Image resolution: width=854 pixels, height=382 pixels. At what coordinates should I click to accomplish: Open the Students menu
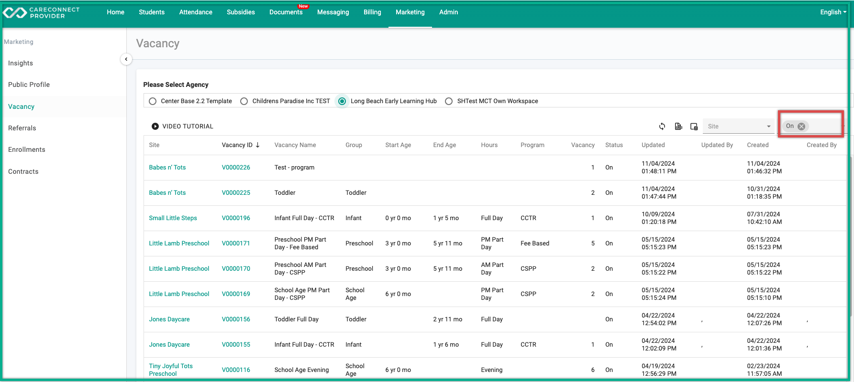coord(152,12)
